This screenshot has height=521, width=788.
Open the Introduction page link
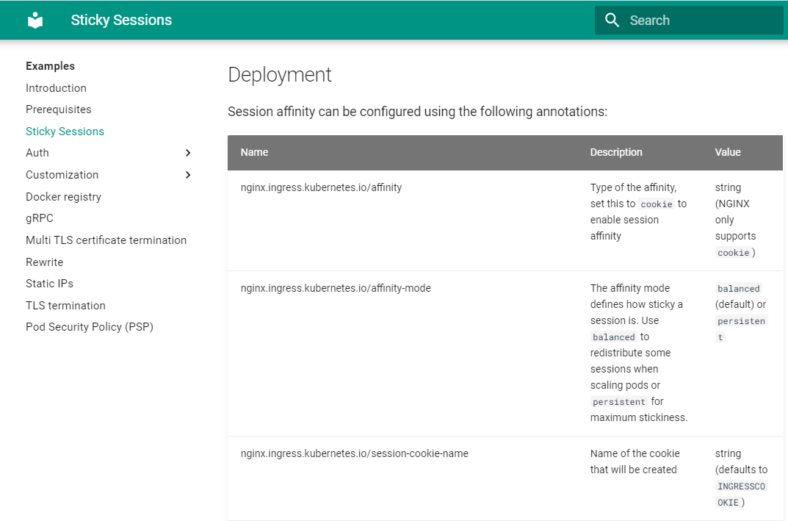(x=56, y=88)
